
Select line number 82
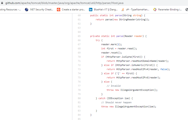[x=79, y=107]
